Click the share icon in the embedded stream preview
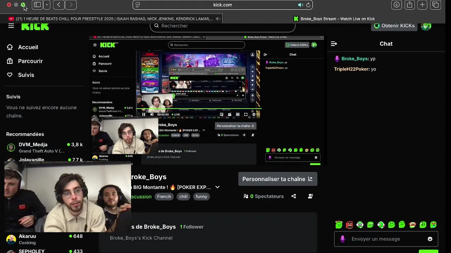The height and width of the screenshot is (253, 451). tap(244, 135)
